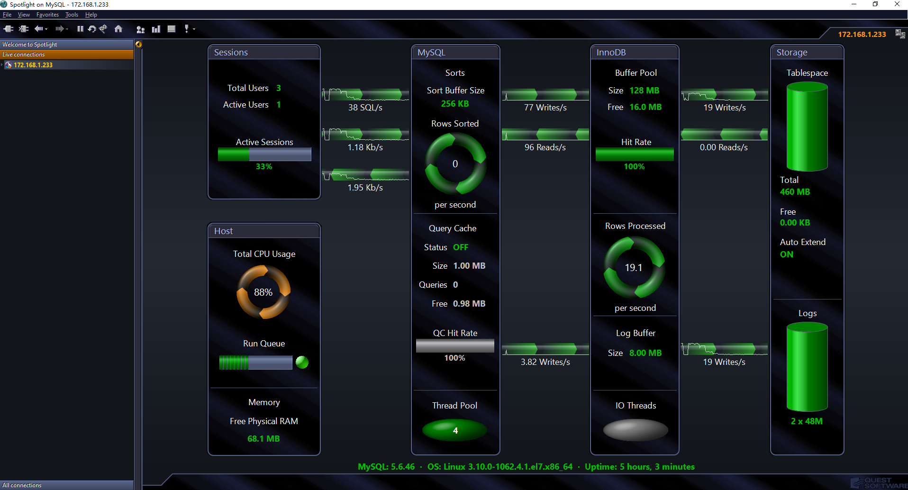Screen dimensions: 908x490
Task: Click the gray rectangle panel toolbar icon
Action: (172, 29)
